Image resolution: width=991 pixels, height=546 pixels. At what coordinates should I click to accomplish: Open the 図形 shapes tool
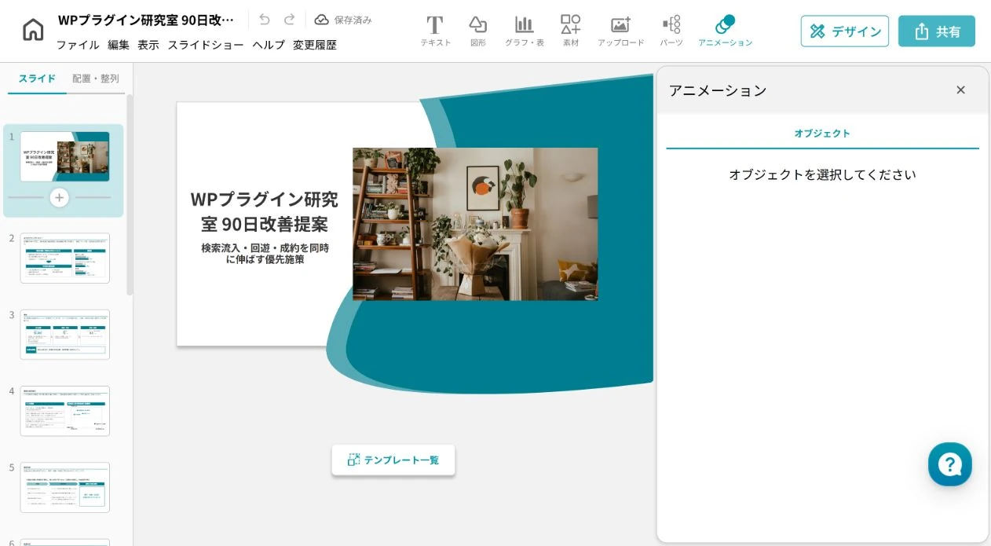[477, 31]
